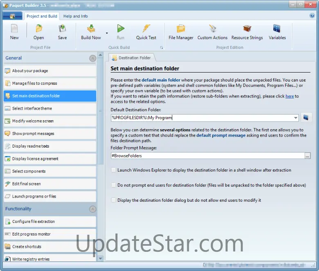The image size is (319, 271).
Task: Click the help question mark icon
Action: pyautogui.click(x=312, y=15)
